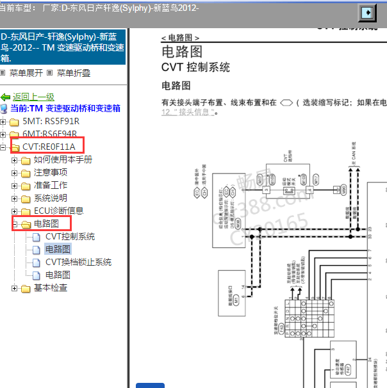
Task: Open the last 电路图 page under CVT换档锁止系统
Action: pos(58,275)
